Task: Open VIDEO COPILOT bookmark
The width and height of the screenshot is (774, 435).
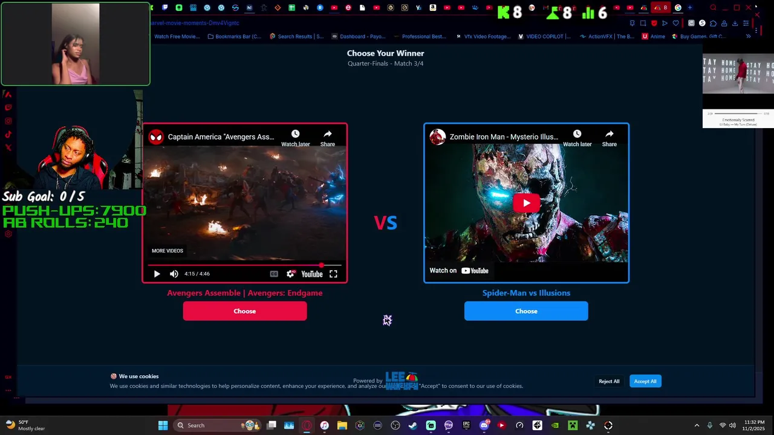Action: coord(544,36)
